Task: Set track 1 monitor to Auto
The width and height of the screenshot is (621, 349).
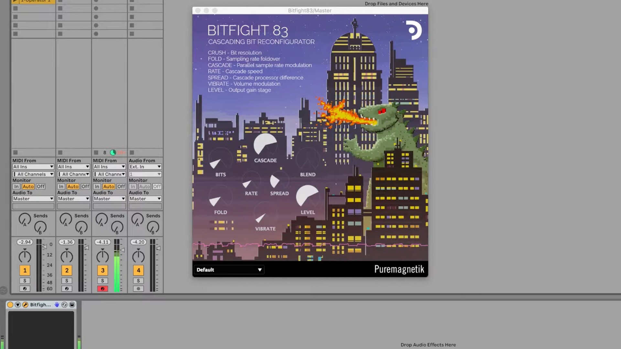Action: (x=28, y=186)
